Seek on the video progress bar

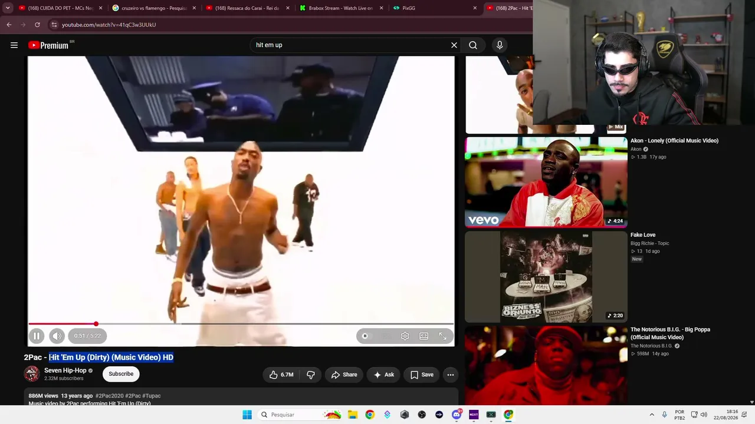click(x=241, y=324)
